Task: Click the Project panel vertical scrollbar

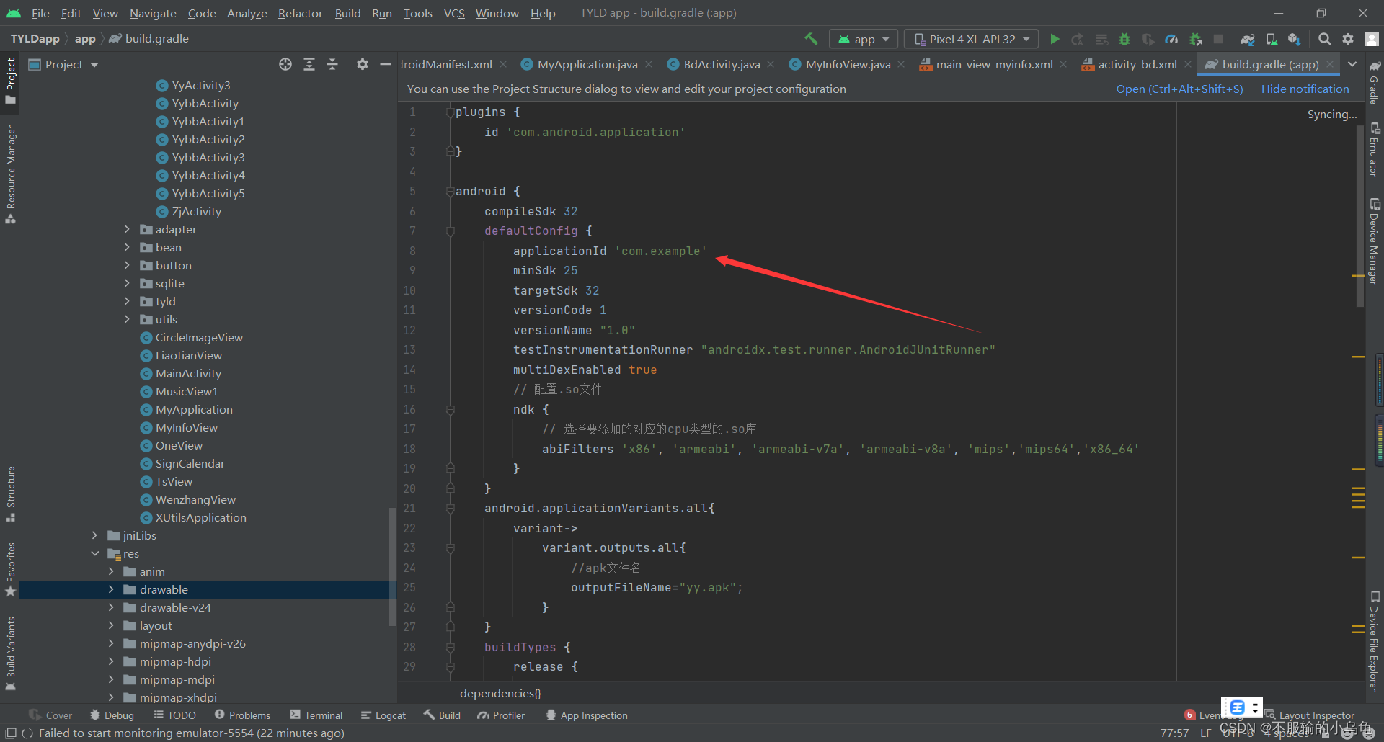Action: click(x=392, y=566)
